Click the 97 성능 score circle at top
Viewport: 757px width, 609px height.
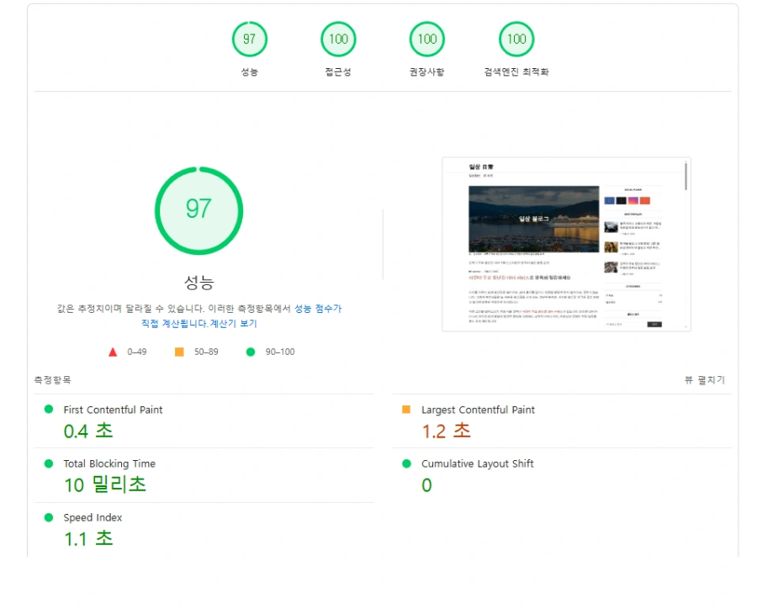pyautogui.click(x=249, y=39)
